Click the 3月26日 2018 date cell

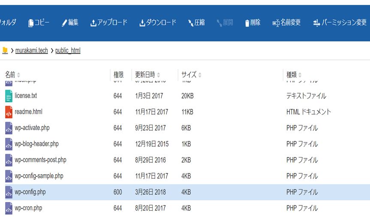pos(150,192)
